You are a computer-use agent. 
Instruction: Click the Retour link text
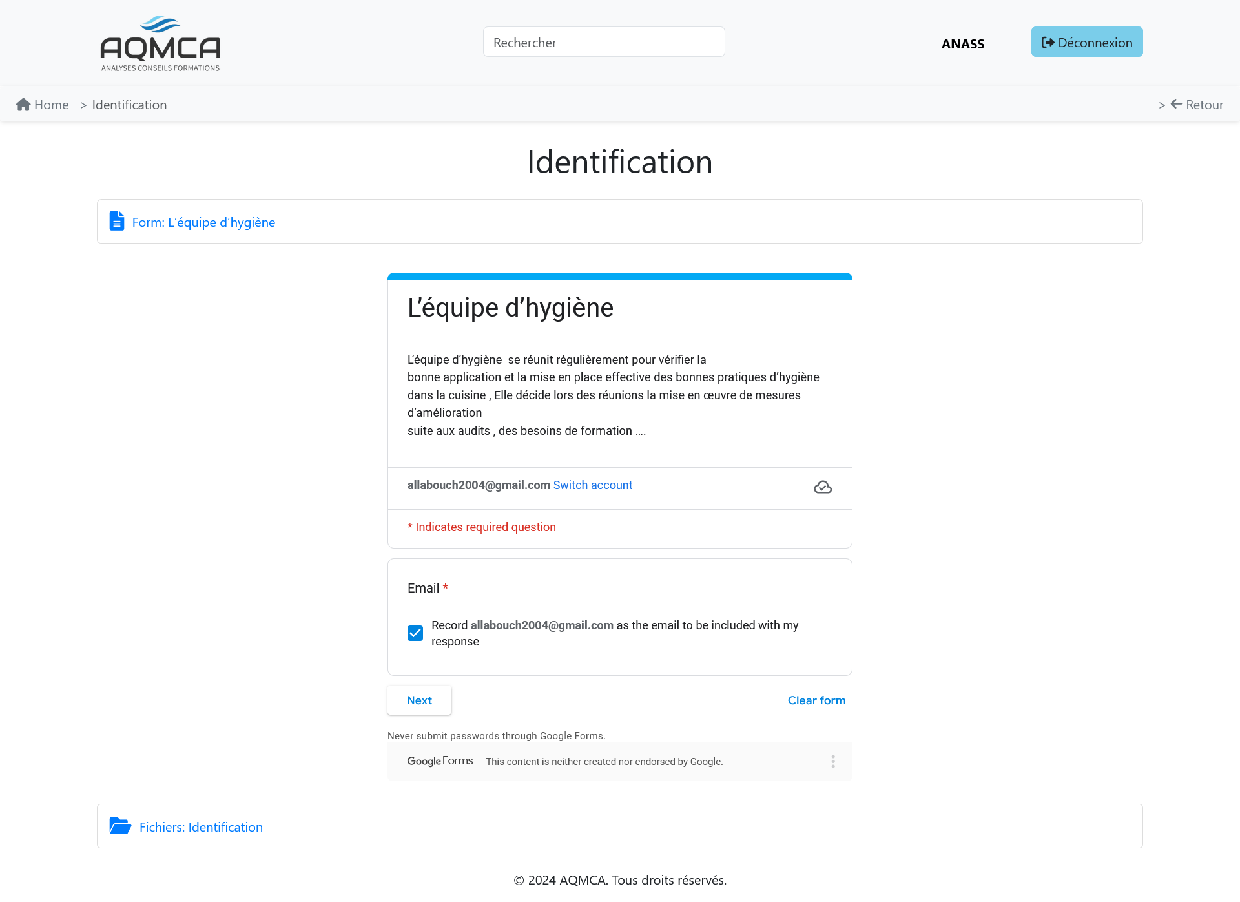pyautogui.click(x=1204, y=105)
